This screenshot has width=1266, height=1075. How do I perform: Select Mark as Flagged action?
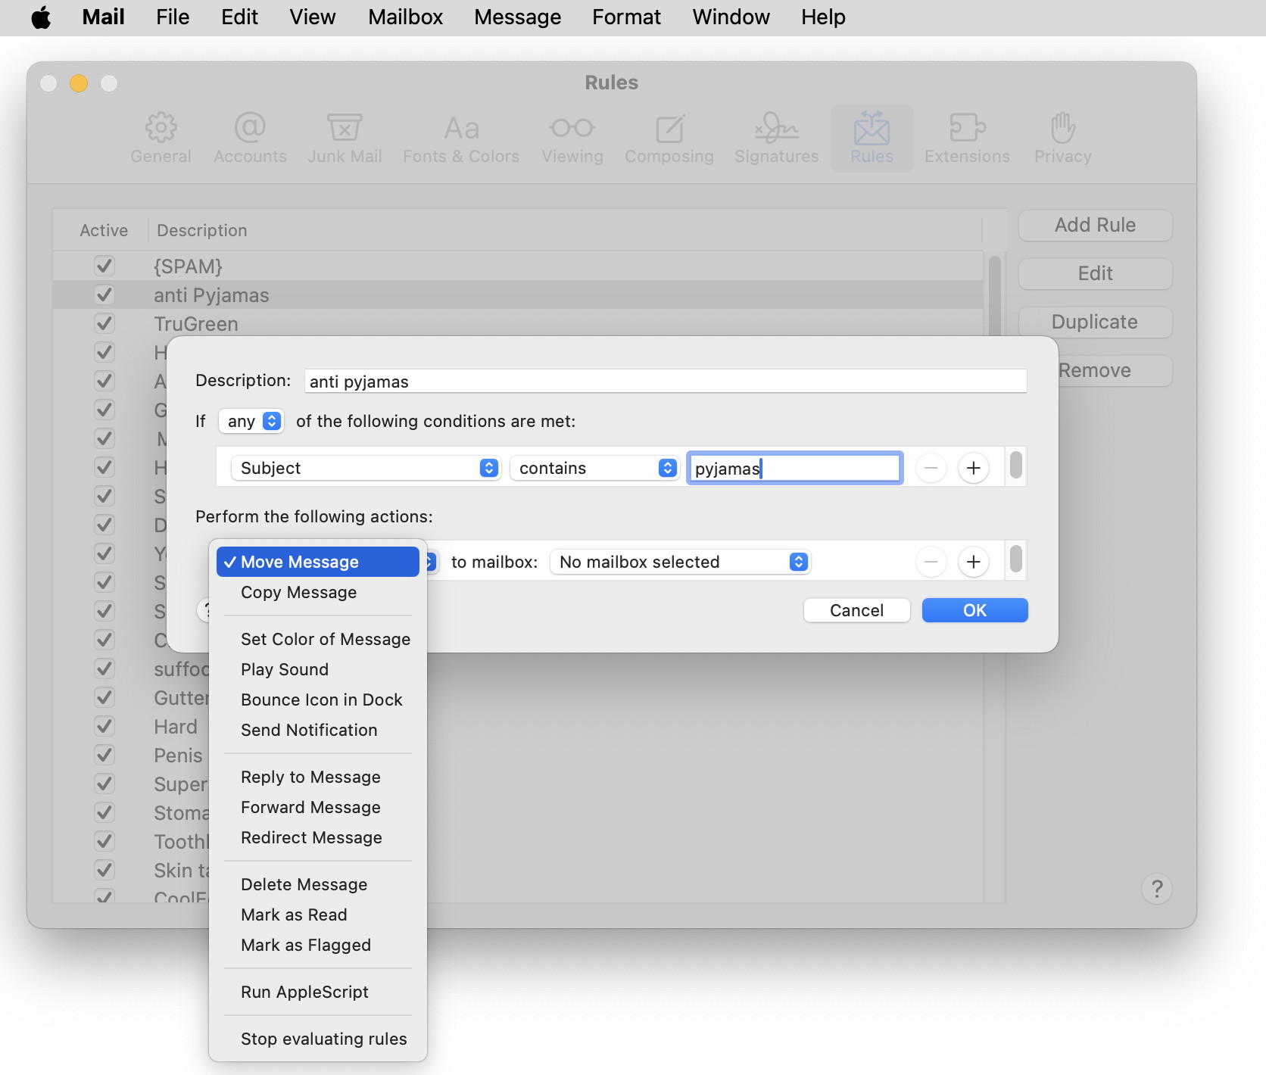(x=318, y=945)
